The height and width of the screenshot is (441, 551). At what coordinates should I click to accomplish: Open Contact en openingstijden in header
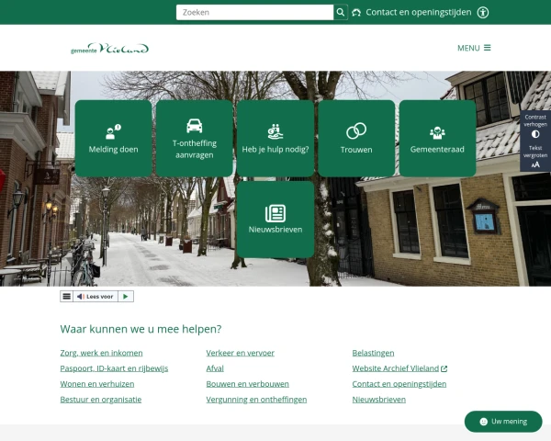[411, 12]
